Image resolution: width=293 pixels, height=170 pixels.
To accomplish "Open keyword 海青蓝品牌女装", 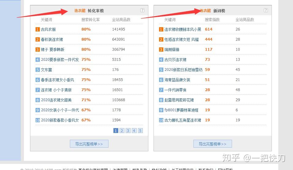I will pos(177,80).
